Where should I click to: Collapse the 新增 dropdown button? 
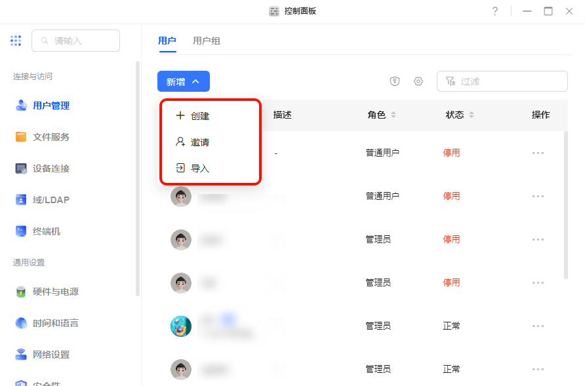coord(183,82)
